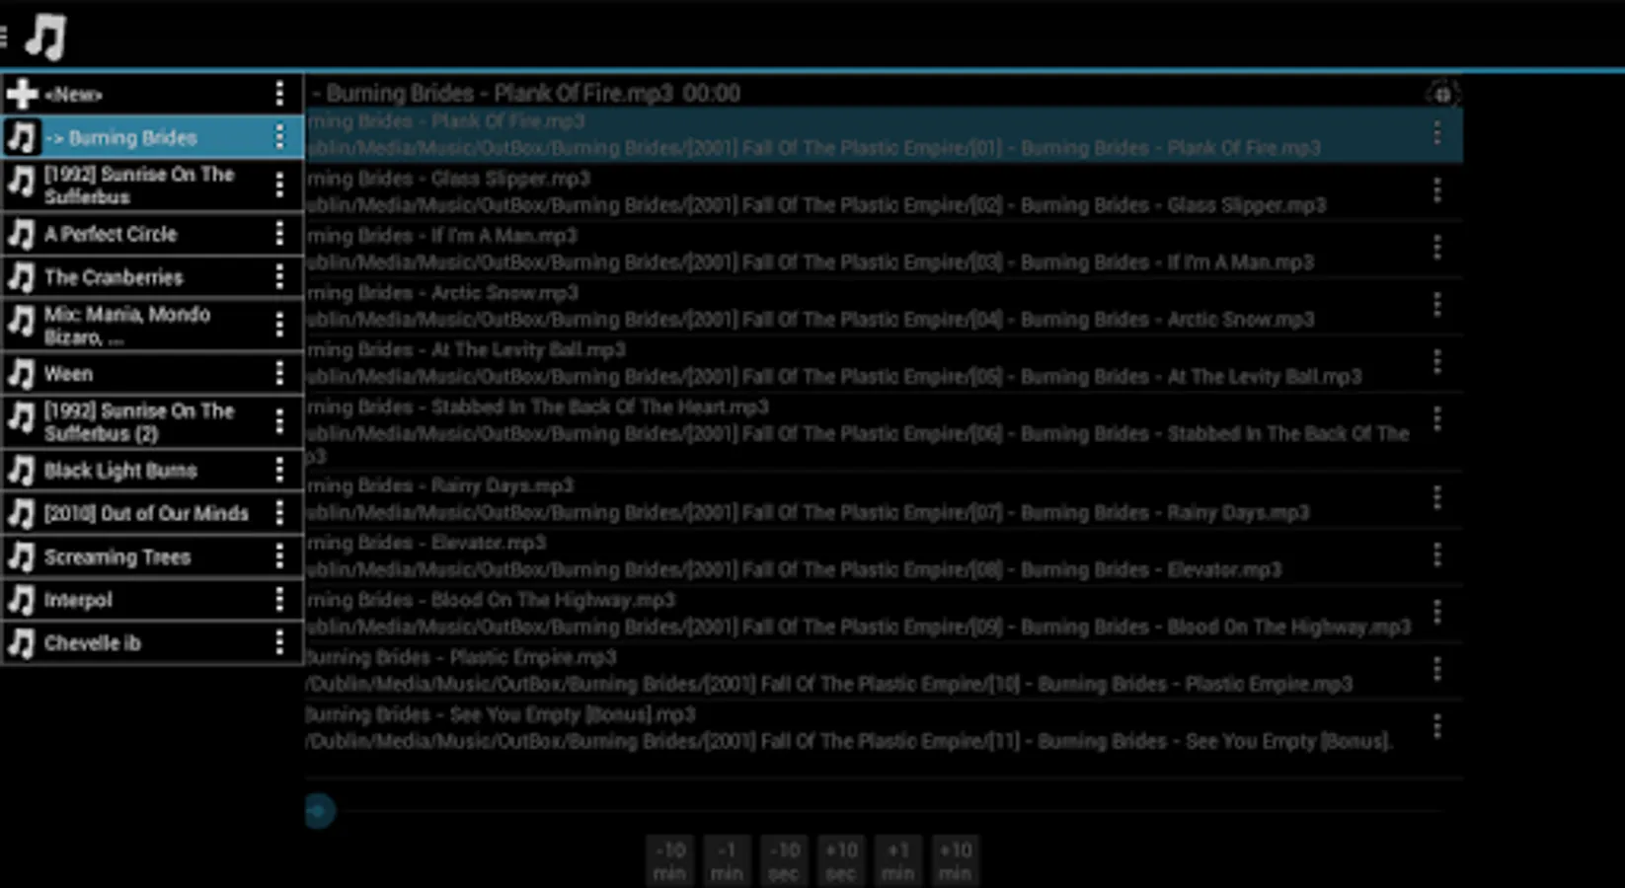Viewport: 1625px width, 888px height.
Task: Open the three-dot menu for track Arctic Snow.mp3
Action: click(x=1437, y=305)
